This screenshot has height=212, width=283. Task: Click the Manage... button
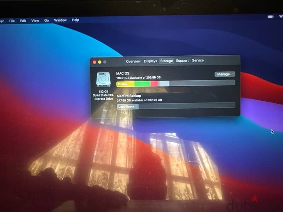click(225, 74)
